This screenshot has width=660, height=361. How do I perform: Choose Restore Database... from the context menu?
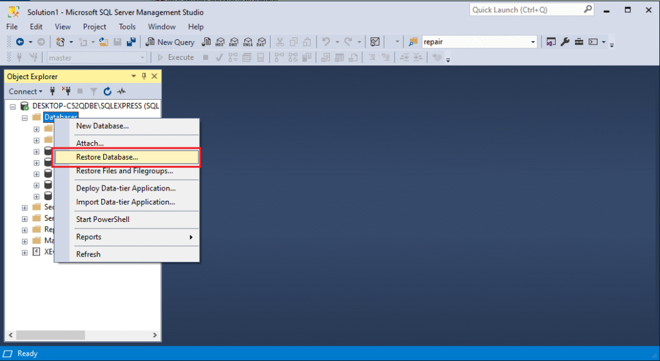(127, 157)
